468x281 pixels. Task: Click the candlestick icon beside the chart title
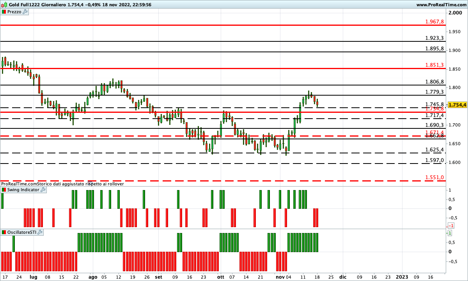(x=4, y=5)
